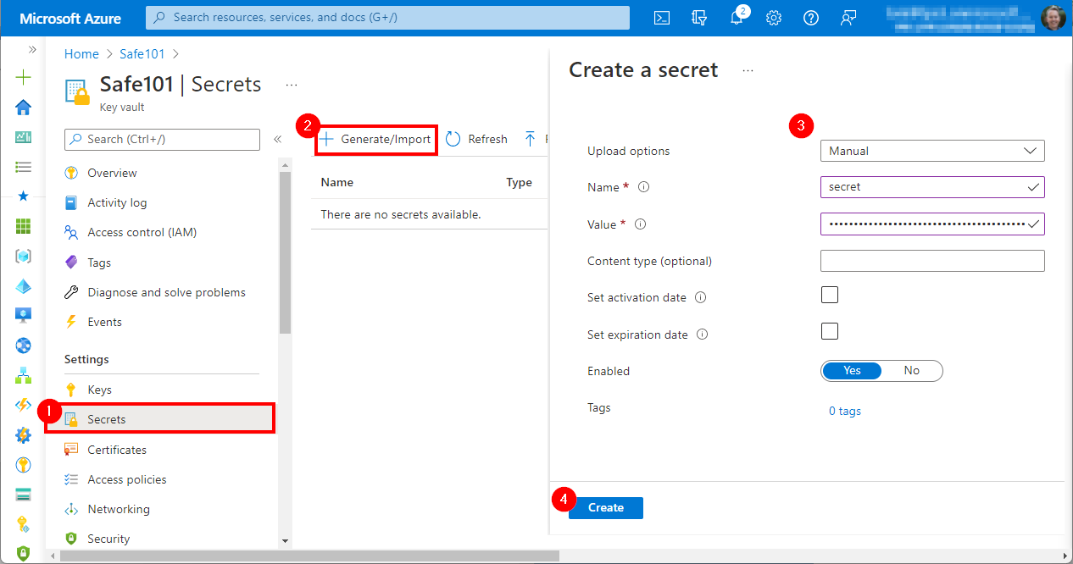
Task: Open the Key vaults icon in sidebar
Action: 23,464
